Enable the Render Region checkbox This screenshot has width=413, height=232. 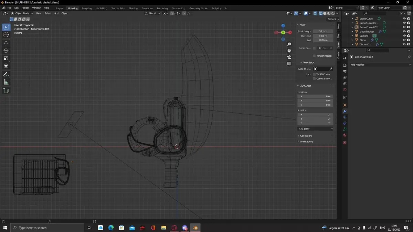tap(314, 56)
